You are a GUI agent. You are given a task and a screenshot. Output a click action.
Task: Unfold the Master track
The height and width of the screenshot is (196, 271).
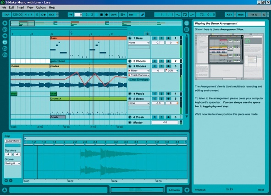[x=130, y=123]
